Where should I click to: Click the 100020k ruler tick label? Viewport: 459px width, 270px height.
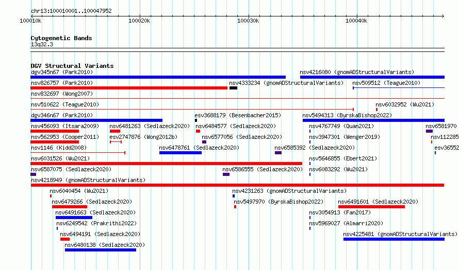139,21
